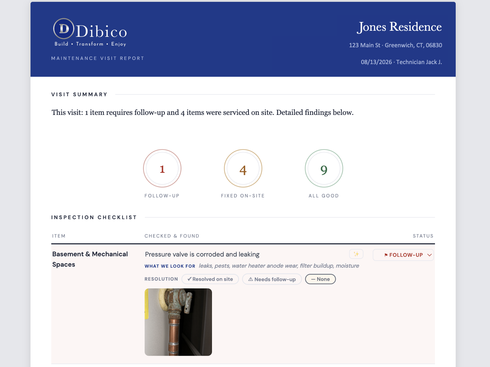Click the checkmark icon on Resolved on site
490x367 pixels.
tap(189, 279)
